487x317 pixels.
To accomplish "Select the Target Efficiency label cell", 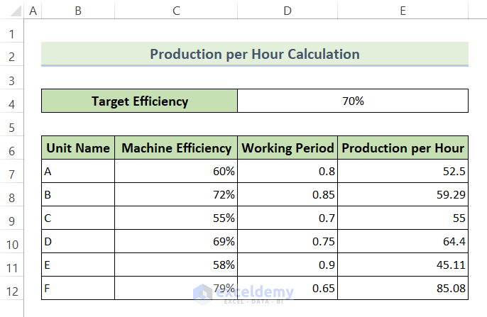I will click(140, 101).
